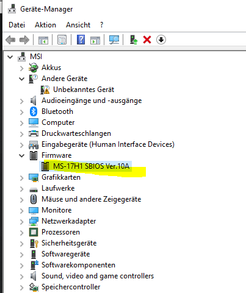The height and width of the screenshot is (293, 246).
Task: Click the Forward arrow toolbar icon
Action: (24, 40)
